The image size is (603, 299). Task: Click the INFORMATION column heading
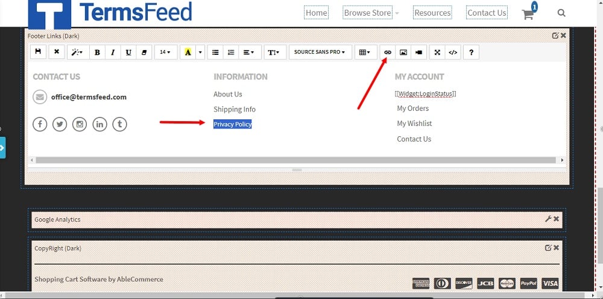tap(241, 77)
